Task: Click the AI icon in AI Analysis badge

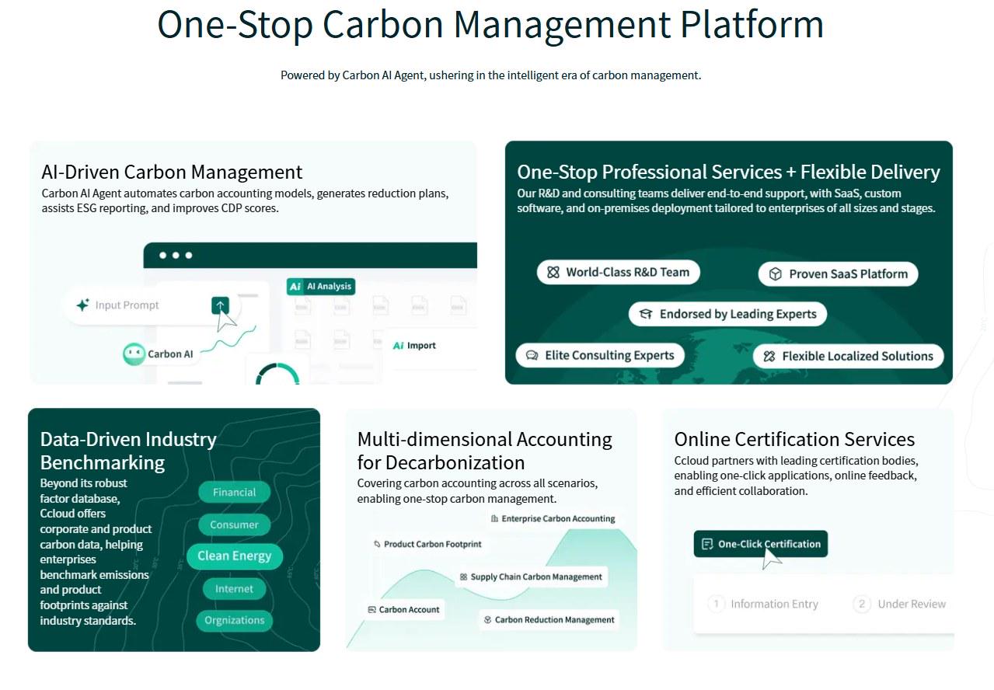Action: tap(295, 287)
